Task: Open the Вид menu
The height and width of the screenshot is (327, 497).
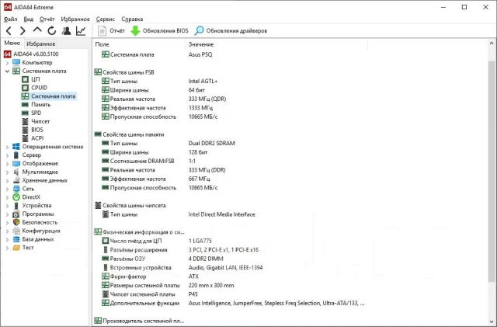Action: tap(29, 19)
